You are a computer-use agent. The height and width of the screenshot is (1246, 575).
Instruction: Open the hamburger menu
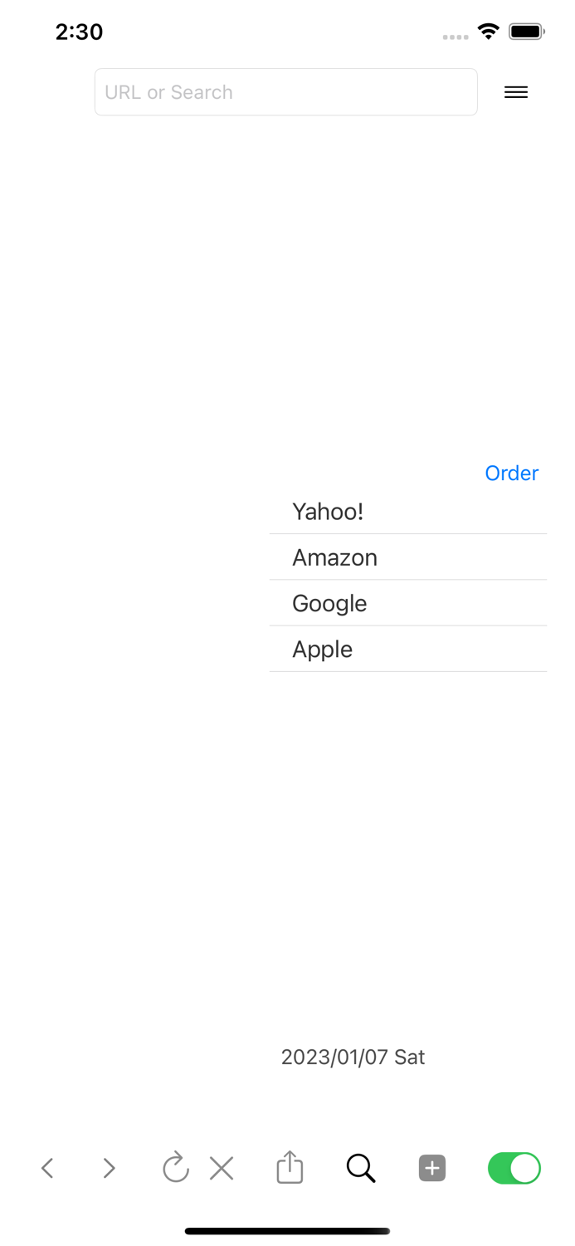[516, 92]
